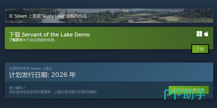Open the 了解更多 link for the demo
217x108 pixels.
16,40
